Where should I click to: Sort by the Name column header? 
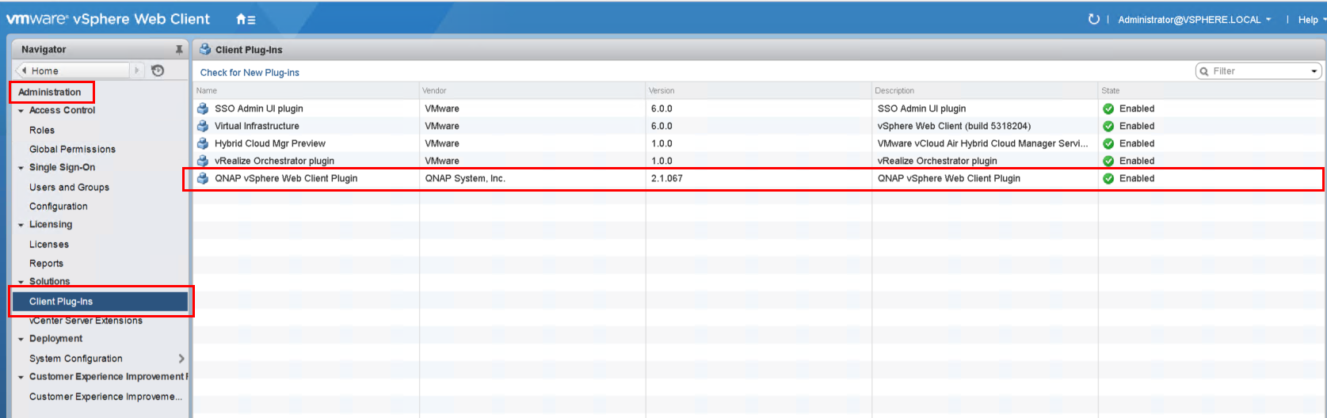[x=307, y=90]
